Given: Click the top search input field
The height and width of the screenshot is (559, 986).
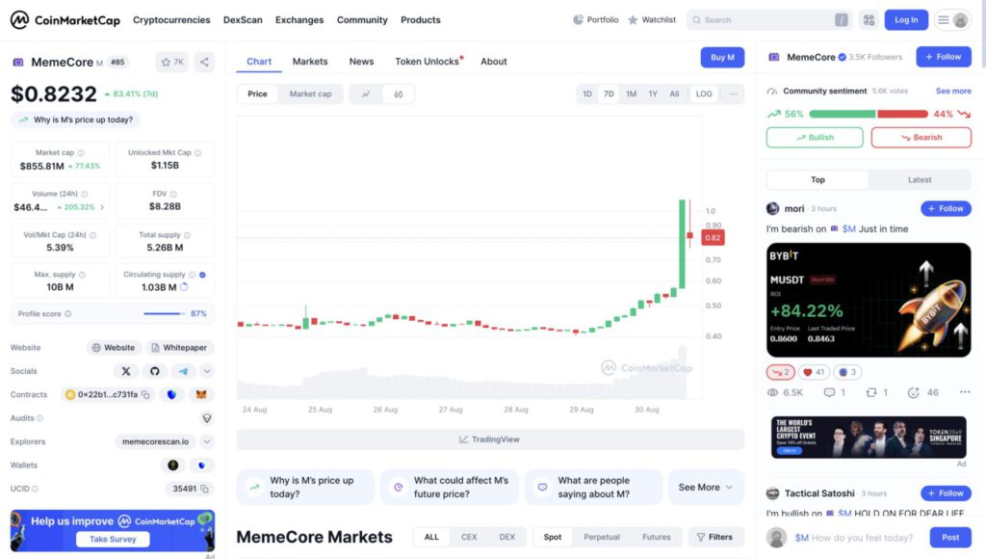Looking at the screenshot, I should click(765, 20).
